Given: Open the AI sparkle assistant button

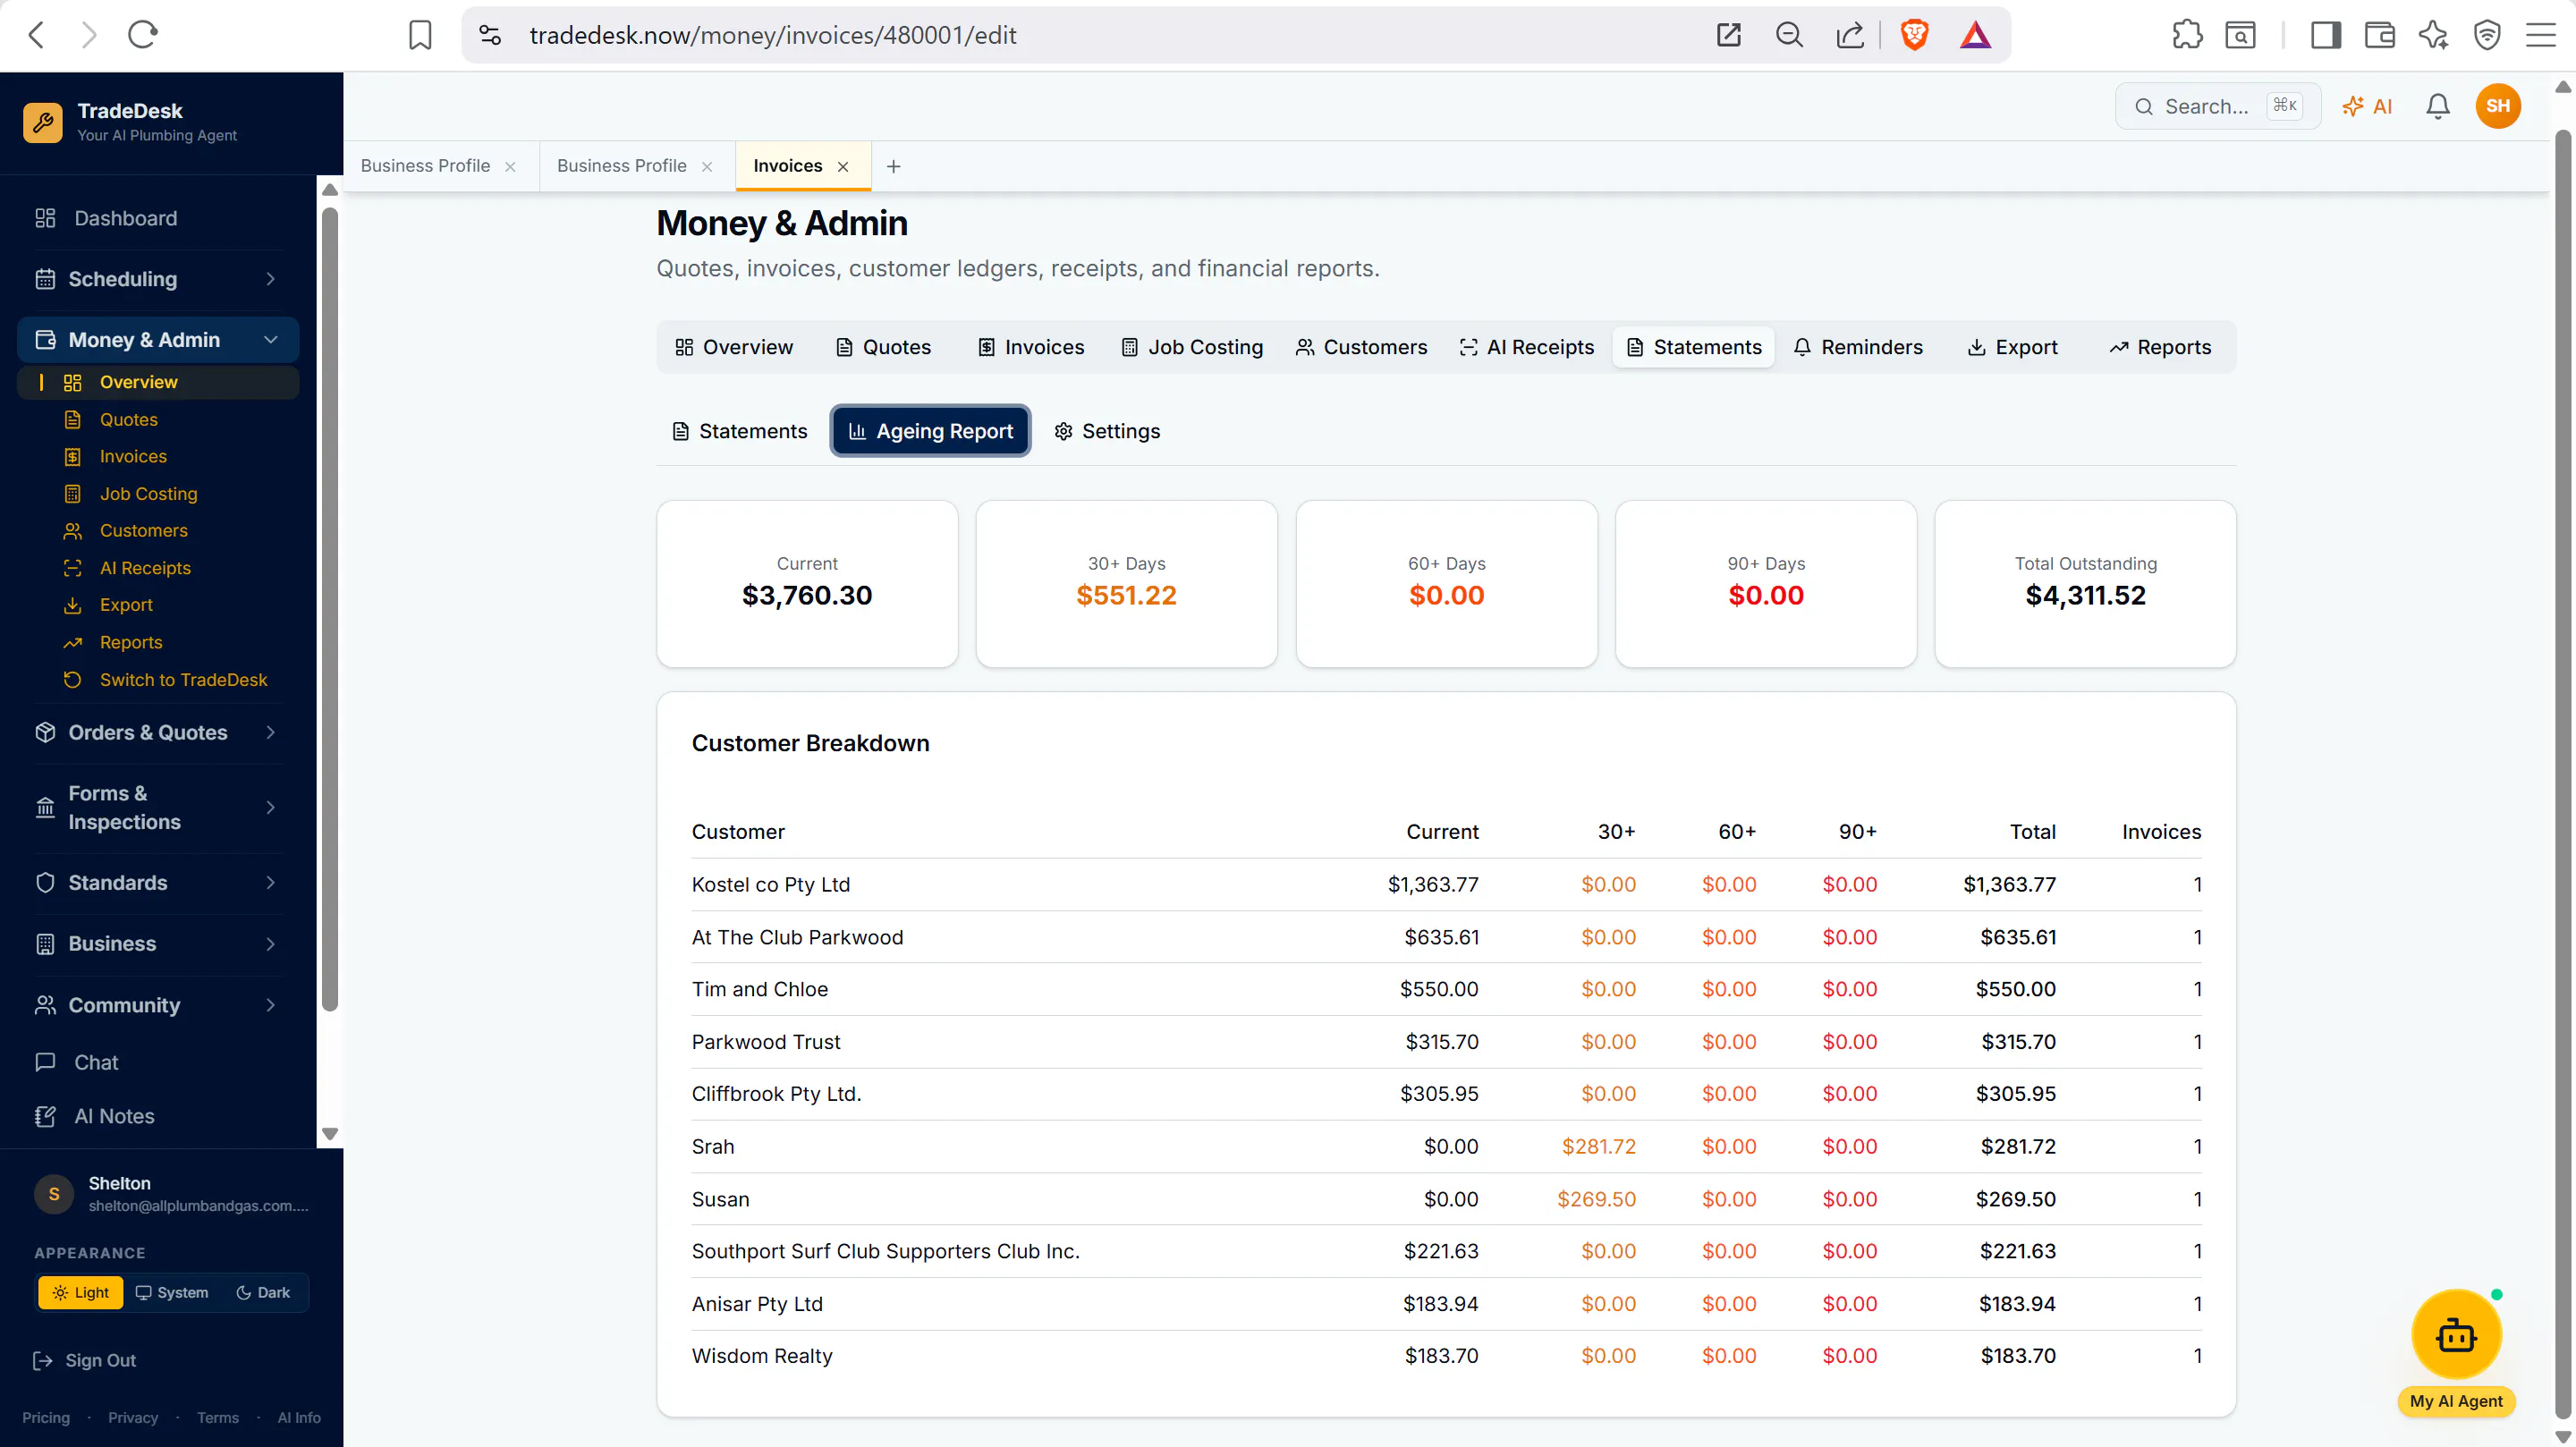Looking at the screenshot, I should [2367, 106].
